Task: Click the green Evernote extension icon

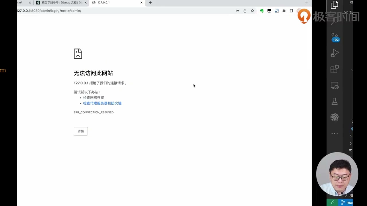Action: [x=262, y=11]
